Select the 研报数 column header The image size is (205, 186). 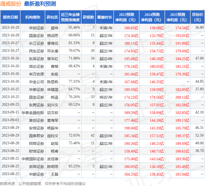88,17
